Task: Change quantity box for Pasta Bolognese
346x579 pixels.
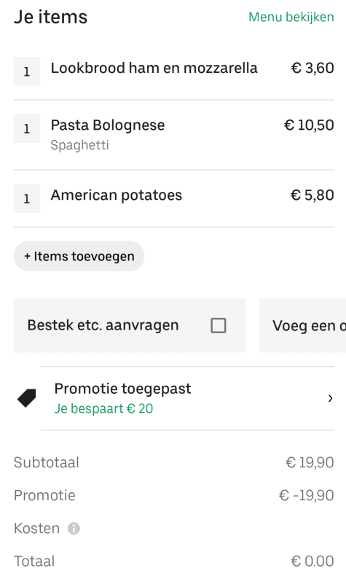Action: tap(27, 128)
